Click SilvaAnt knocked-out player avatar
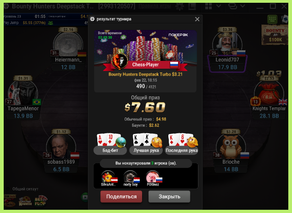This screenshot has width=292, height=213. coord(108,177)
